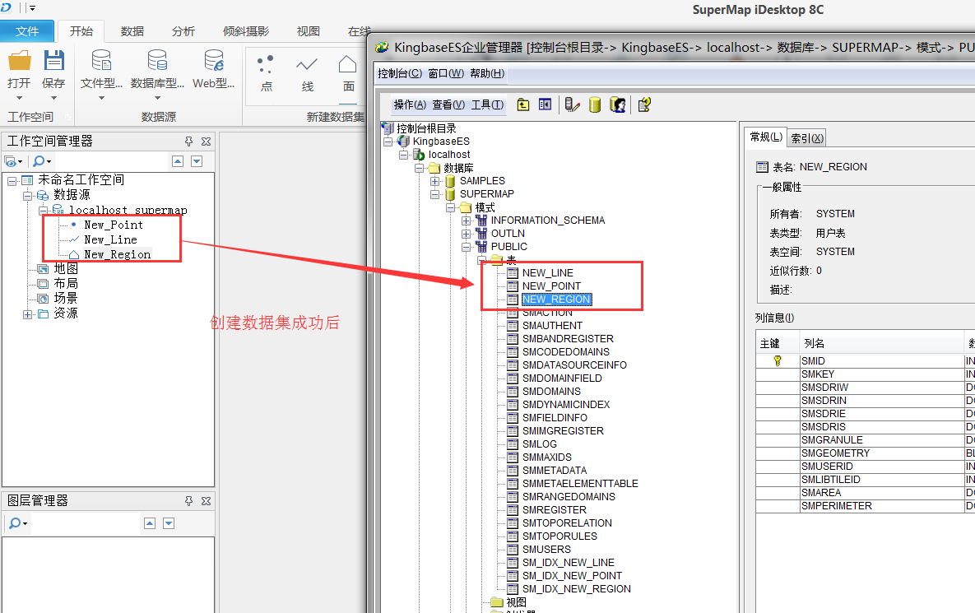Switch to the 倾斜摄影 ribbon tab

[x=246, y=31]
